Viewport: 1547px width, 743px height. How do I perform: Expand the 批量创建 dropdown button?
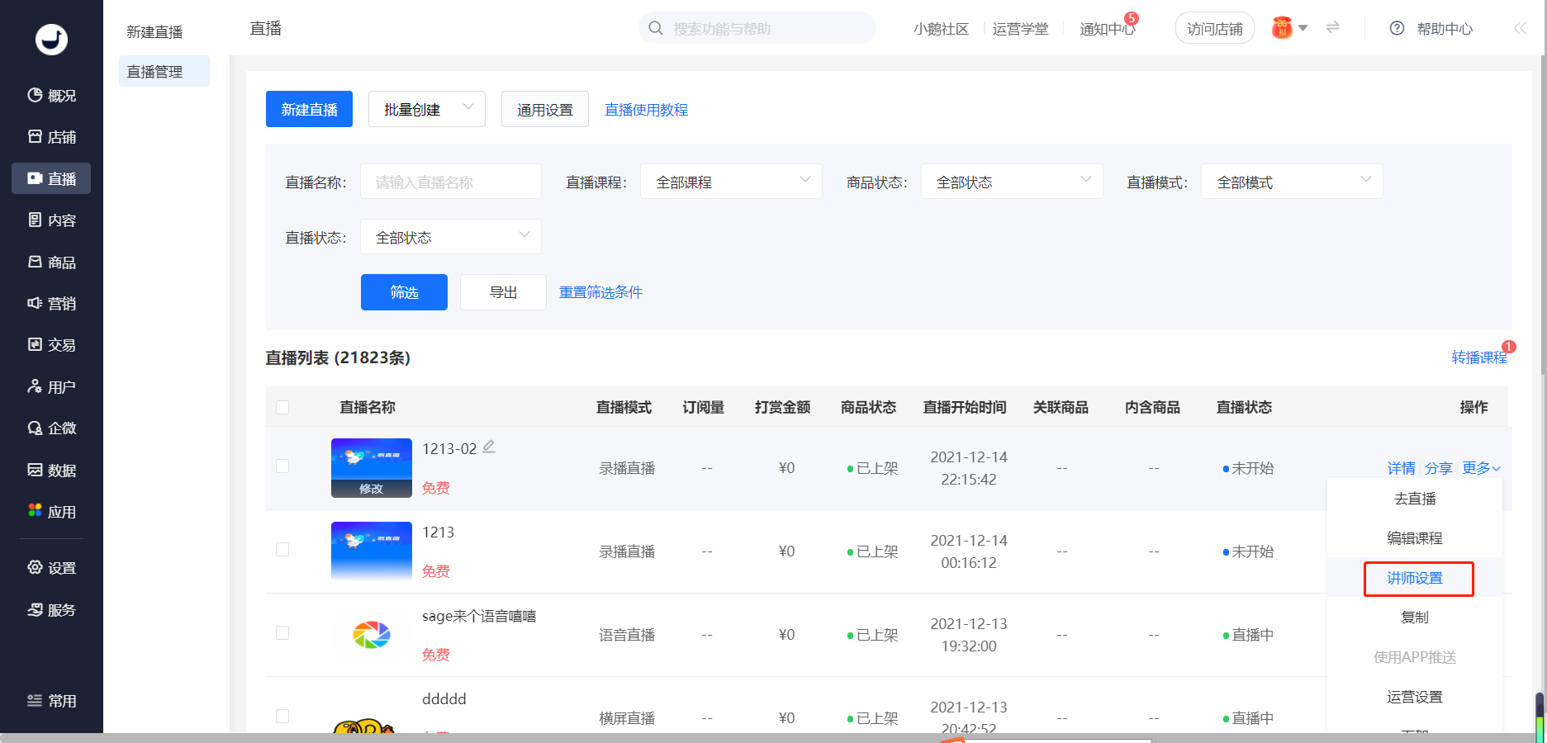point(426,109)
